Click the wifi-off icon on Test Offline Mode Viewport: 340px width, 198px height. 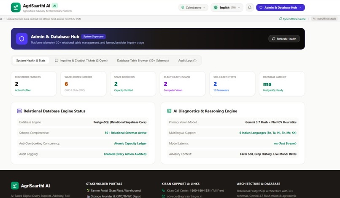[314, 19]
